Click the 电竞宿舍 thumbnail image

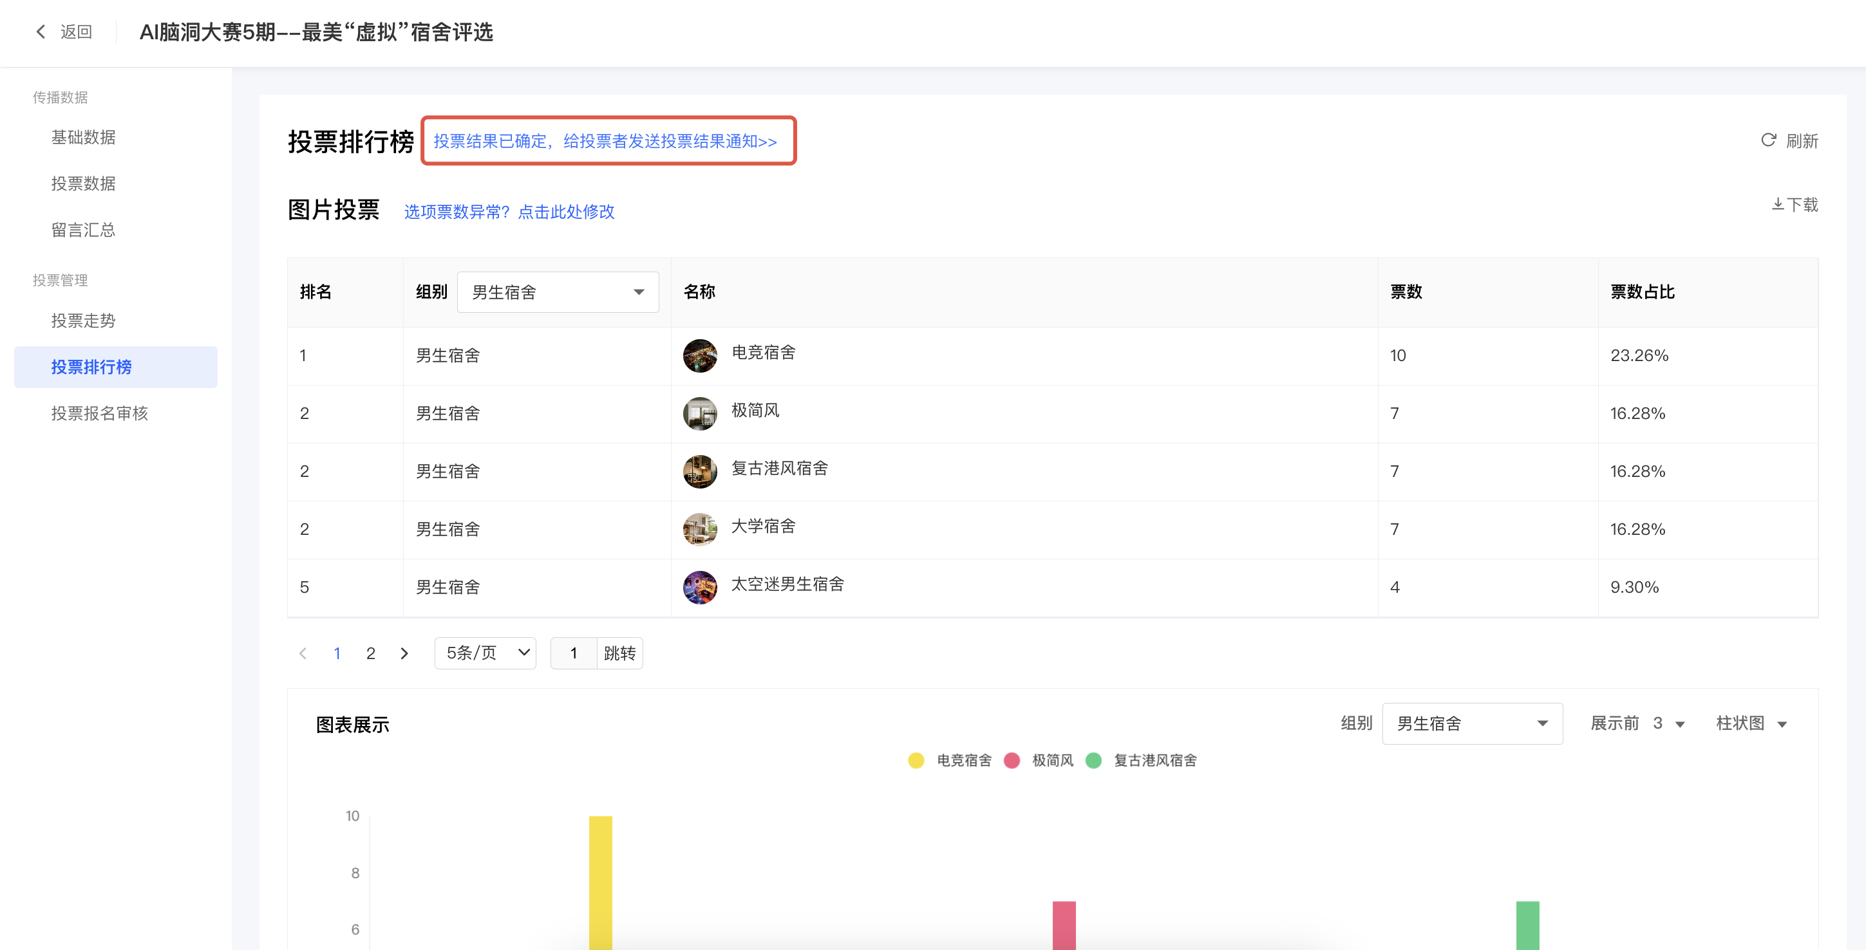(700, 355)
